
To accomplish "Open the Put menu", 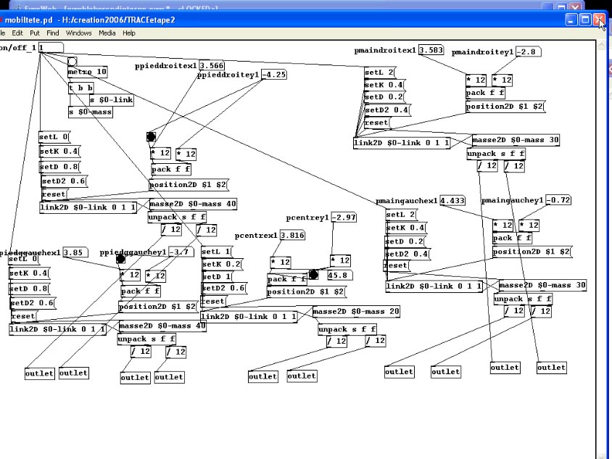I will [x=35, y=33].
